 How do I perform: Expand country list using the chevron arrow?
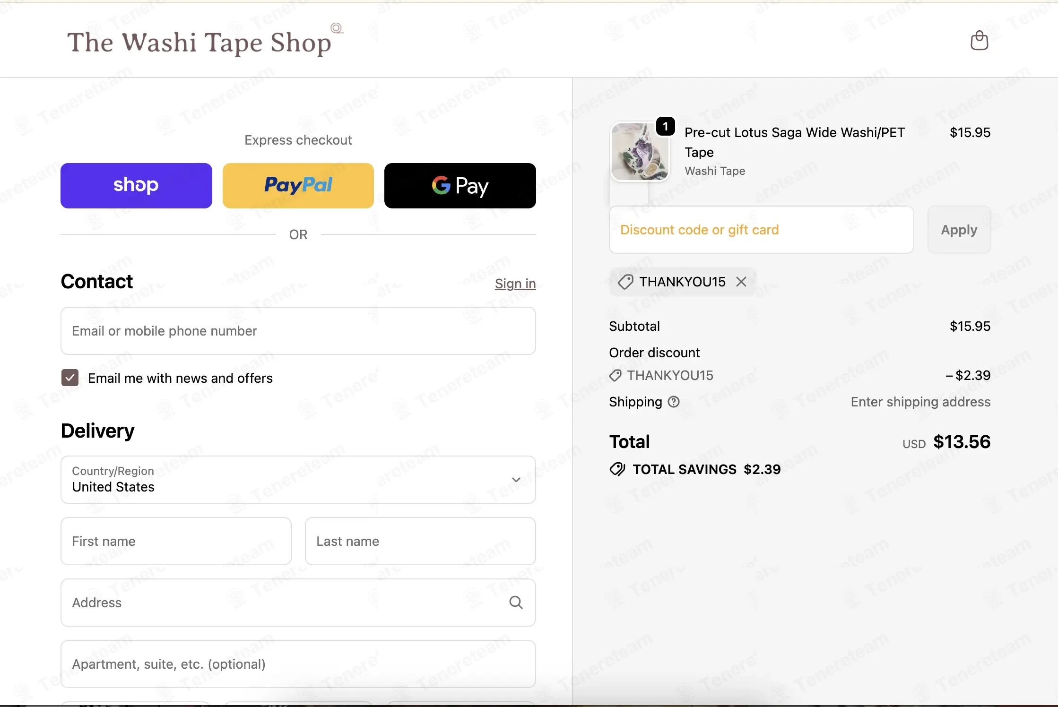516,480
